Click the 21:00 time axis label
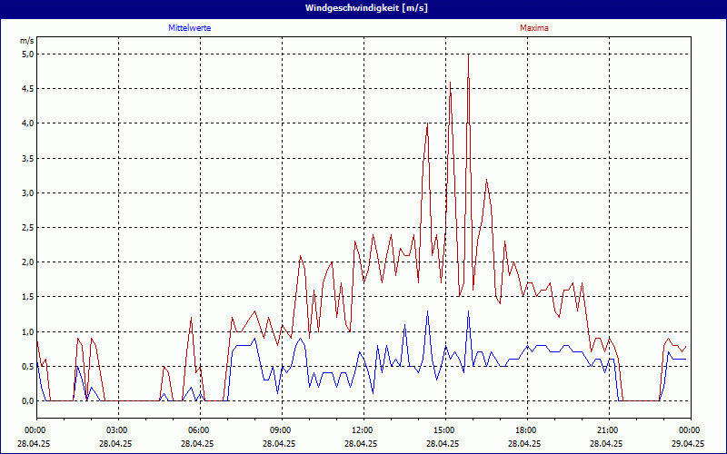727x454 pixels. click(x=608, y=429)
